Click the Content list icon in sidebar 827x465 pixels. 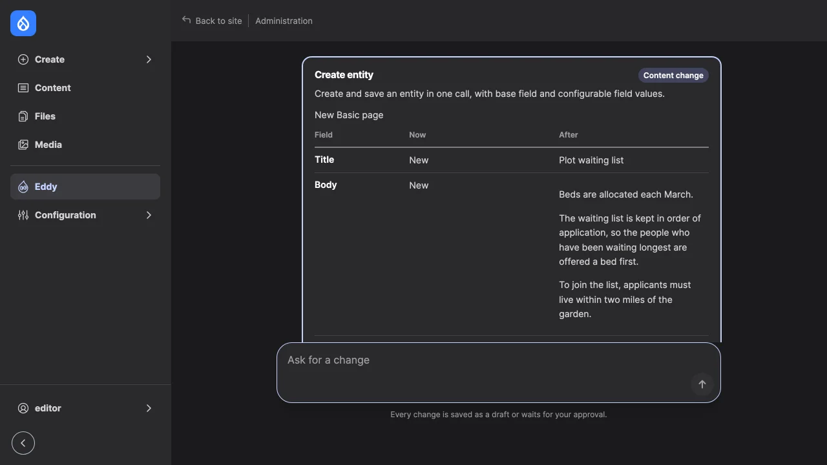click(x=23, y=88)
